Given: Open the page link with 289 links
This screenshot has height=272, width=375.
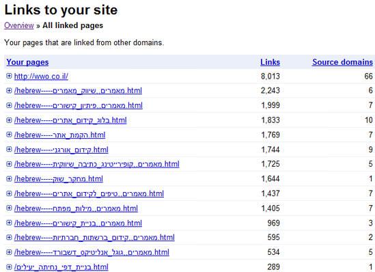Looking at the screenshot, I should click(x=61, y=267).
